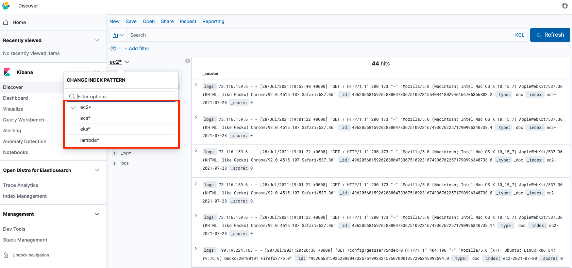
Task: Collapse the Recently viewed section
Action: click(x=97, y=40)
